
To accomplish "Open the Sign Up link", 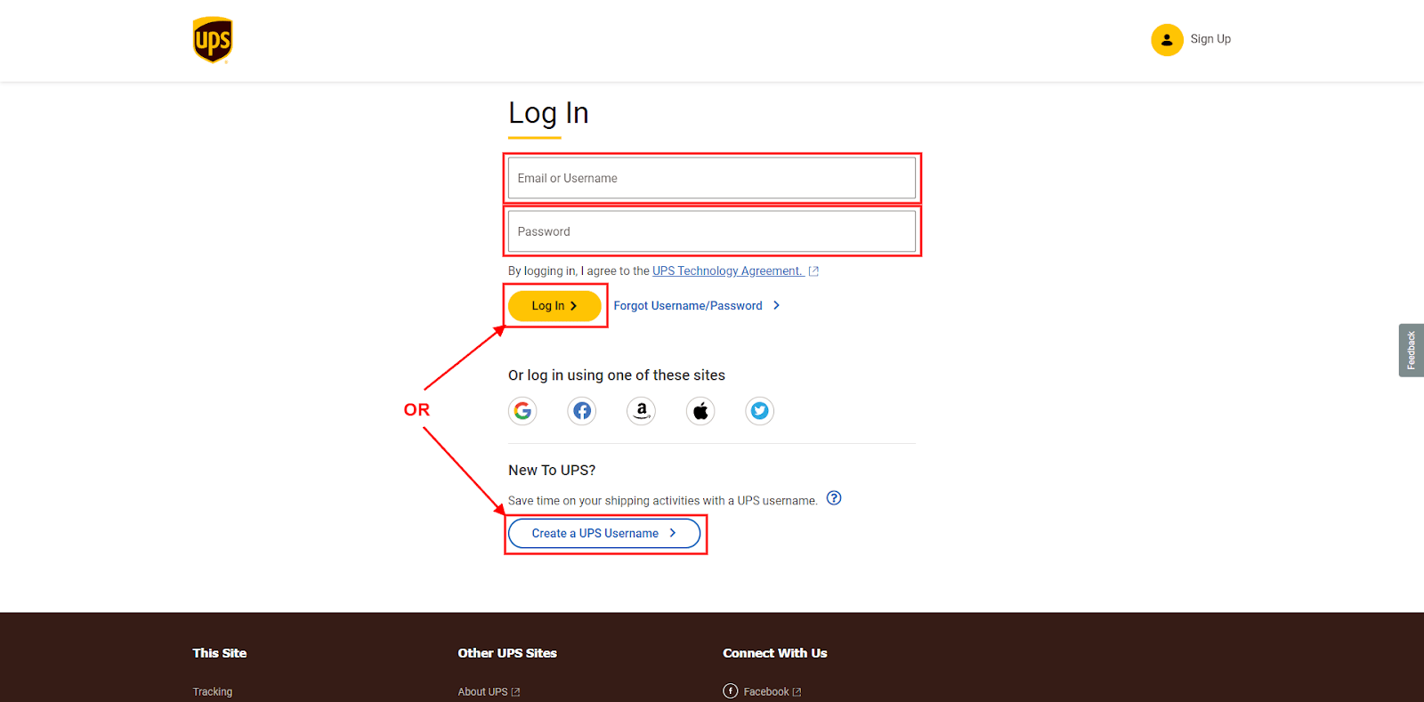I will click(1210, 39).
